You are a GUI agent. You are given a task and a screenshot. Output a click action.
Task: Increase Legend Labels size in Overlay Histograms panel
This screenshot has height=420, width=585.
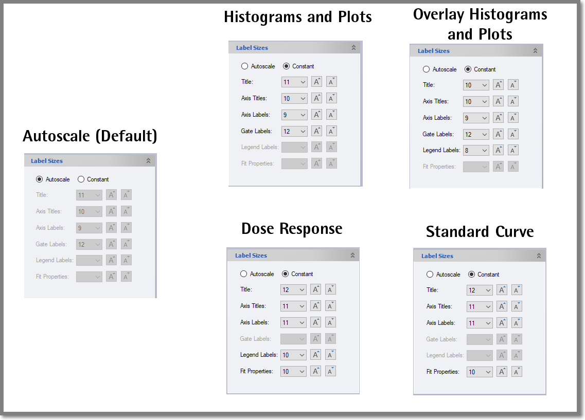pos(499,150)
